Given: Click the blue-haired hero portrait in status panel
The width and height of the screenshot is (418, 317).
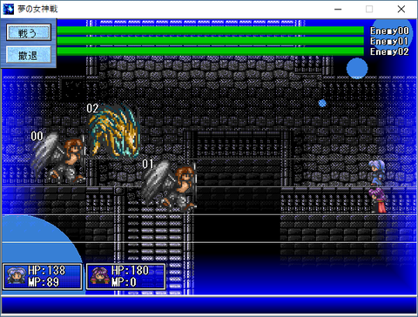Looking at the screenshot, I should pos(17,276).
